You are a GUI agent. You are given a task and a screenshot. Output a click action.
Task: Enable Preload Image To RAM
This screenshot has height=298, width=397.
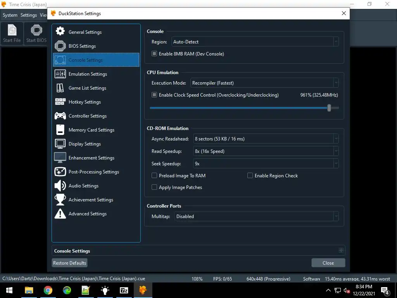tap(154, 175)
